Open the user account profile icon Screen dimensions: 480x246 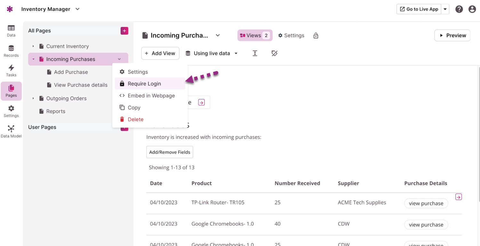[x=472, y=9]
